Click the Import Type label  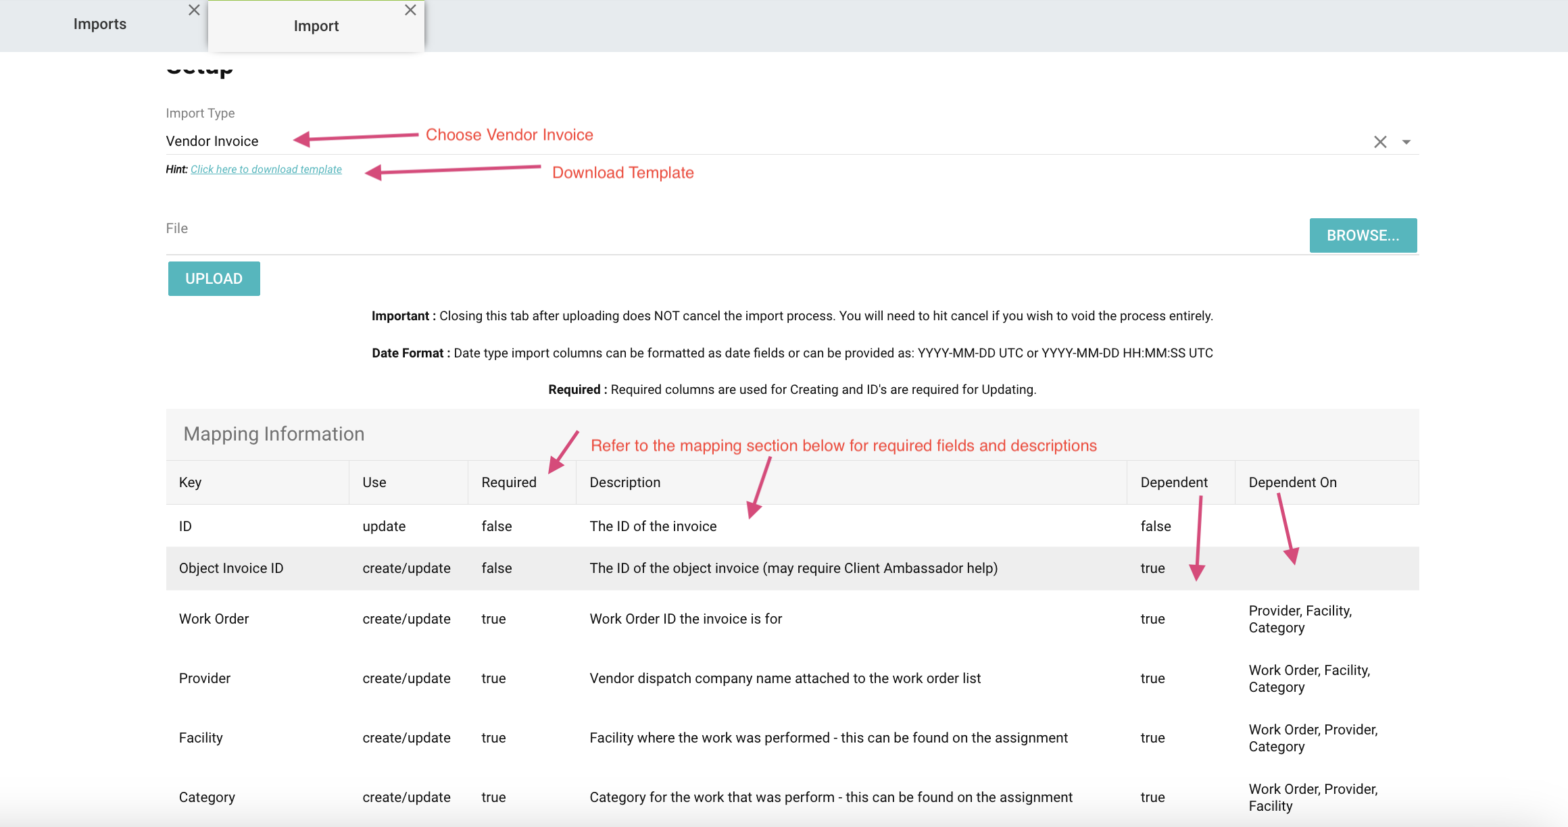pos(200,113)
